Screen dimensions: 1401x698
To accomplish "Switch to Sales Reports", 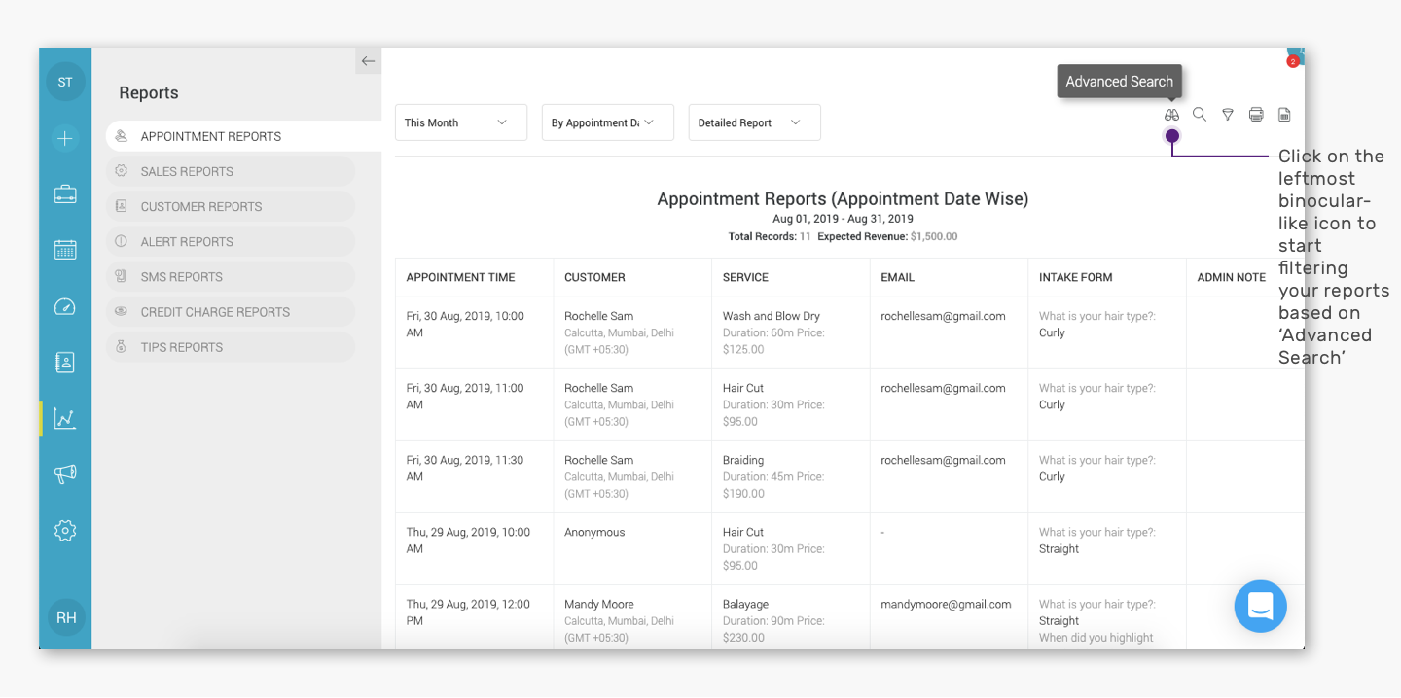I will pyautogui.click(x=231, y=171).
